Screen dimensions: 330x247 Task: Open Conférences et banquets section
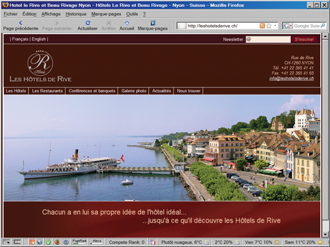92,91
